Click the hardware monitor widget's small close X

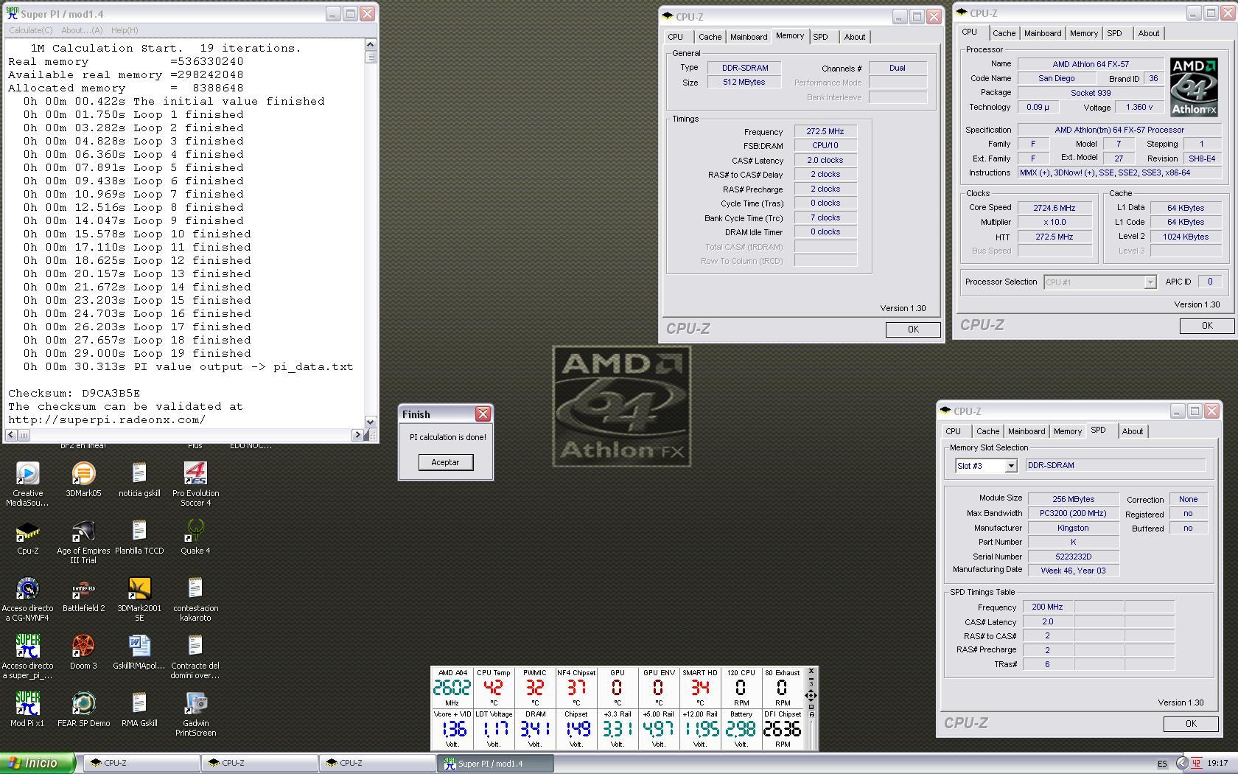[x=811, y=672]
